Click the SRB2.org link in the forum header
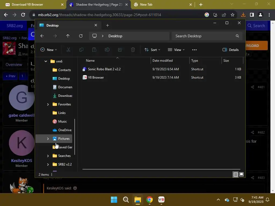 point(15,26)
